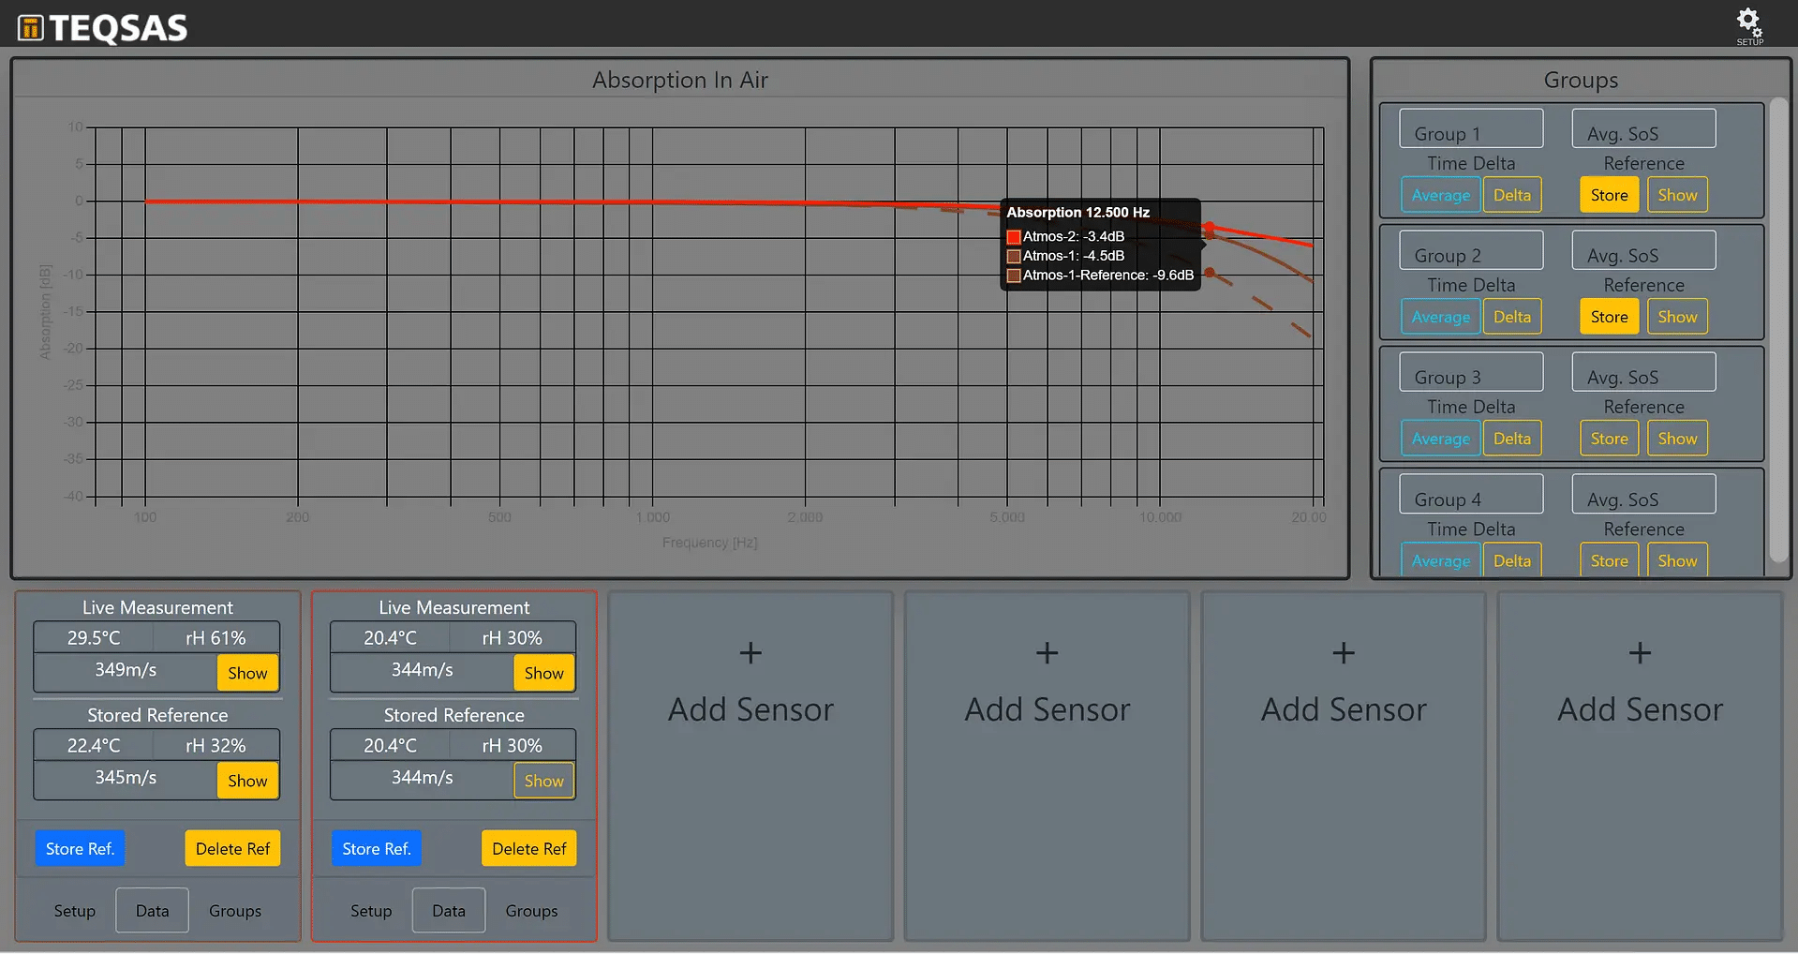Click the Groups panel scrollbar

[x=1777, y=328]
